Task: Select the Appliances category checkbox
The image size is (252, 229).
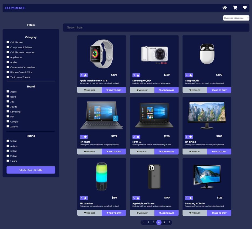Action: click(8, 57)
